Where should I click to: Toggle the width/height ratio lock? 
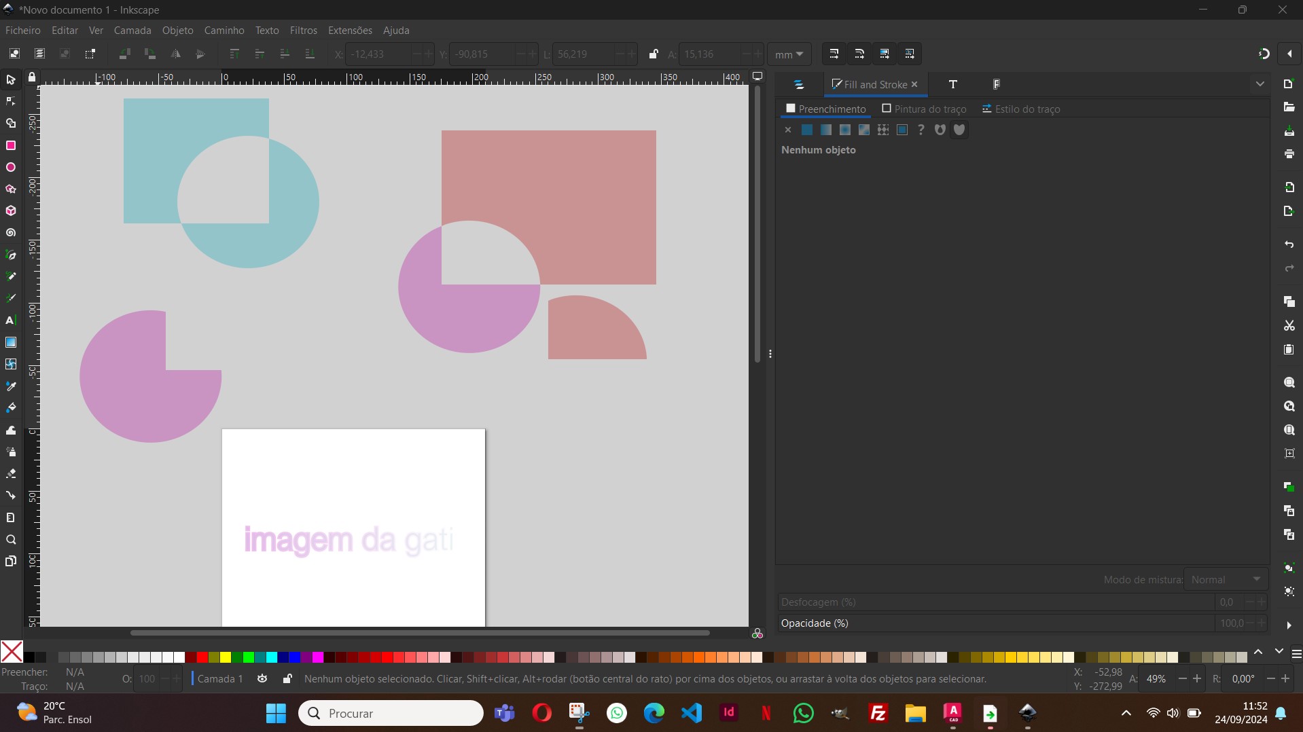(653, 54)
